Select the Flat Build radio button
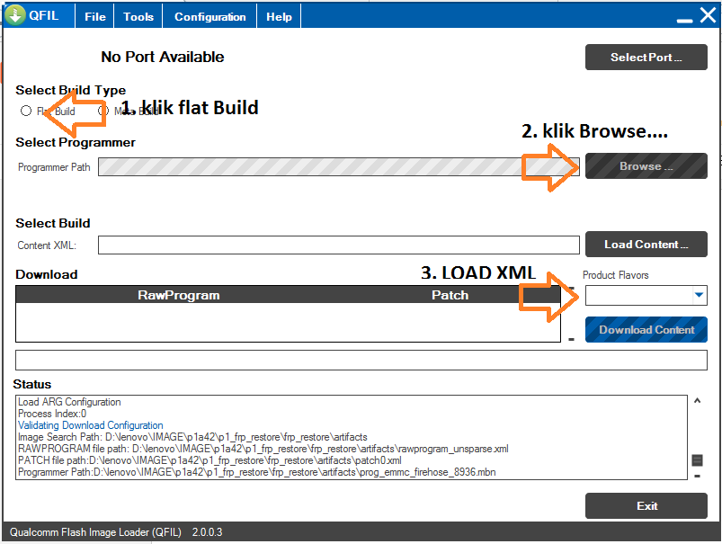 pos(26,111)
